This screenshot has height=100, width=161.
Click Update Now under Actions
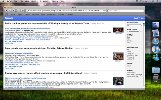[x=131, y=73]
